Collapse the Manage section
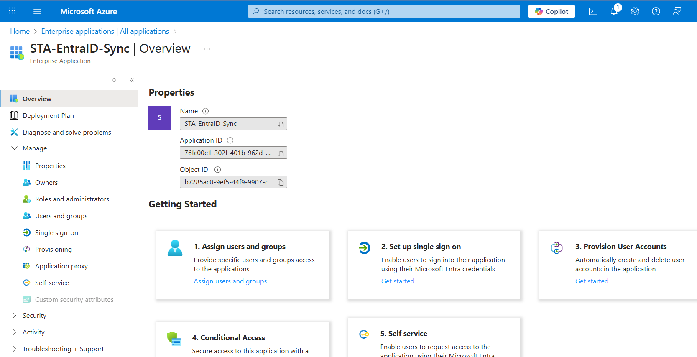This screenshot has height=357, width=697. coord(15,148)
